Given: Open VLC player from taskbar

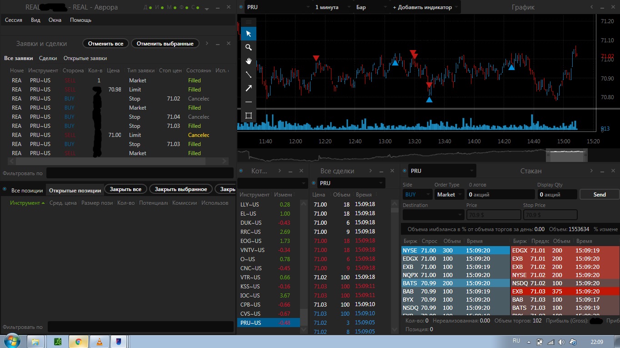Looking at the screenshot, I should click(100, 341).
